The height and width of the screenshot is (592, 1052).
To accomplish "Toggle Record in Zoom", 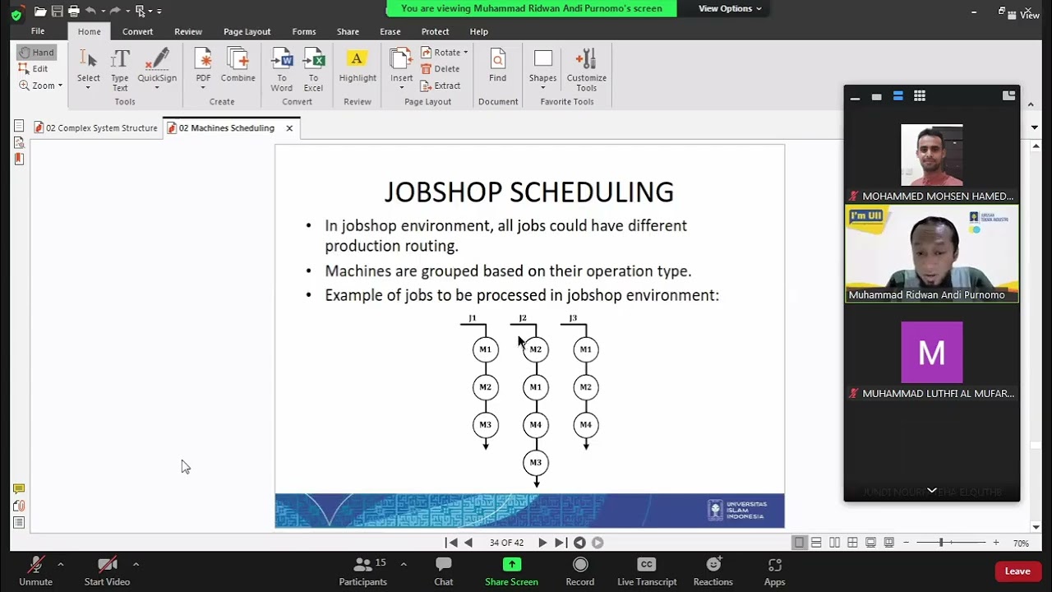I will pos(580,571).
